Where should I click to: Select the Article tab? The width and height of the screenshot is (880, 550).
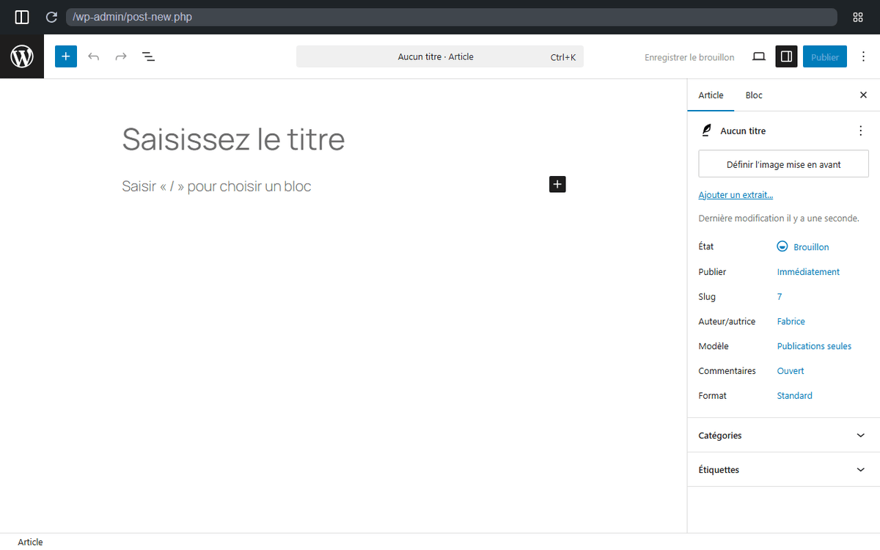coord(711,95)
